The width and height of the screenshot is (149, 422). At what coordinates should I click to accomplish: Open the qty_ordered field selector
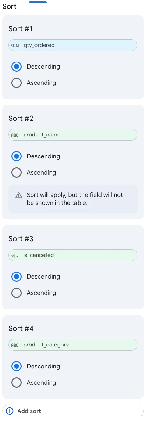[73, 45]
